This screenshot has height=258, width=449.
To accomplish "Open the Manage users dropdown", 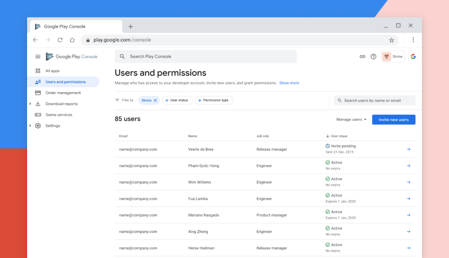I will [x=351, y=119].
